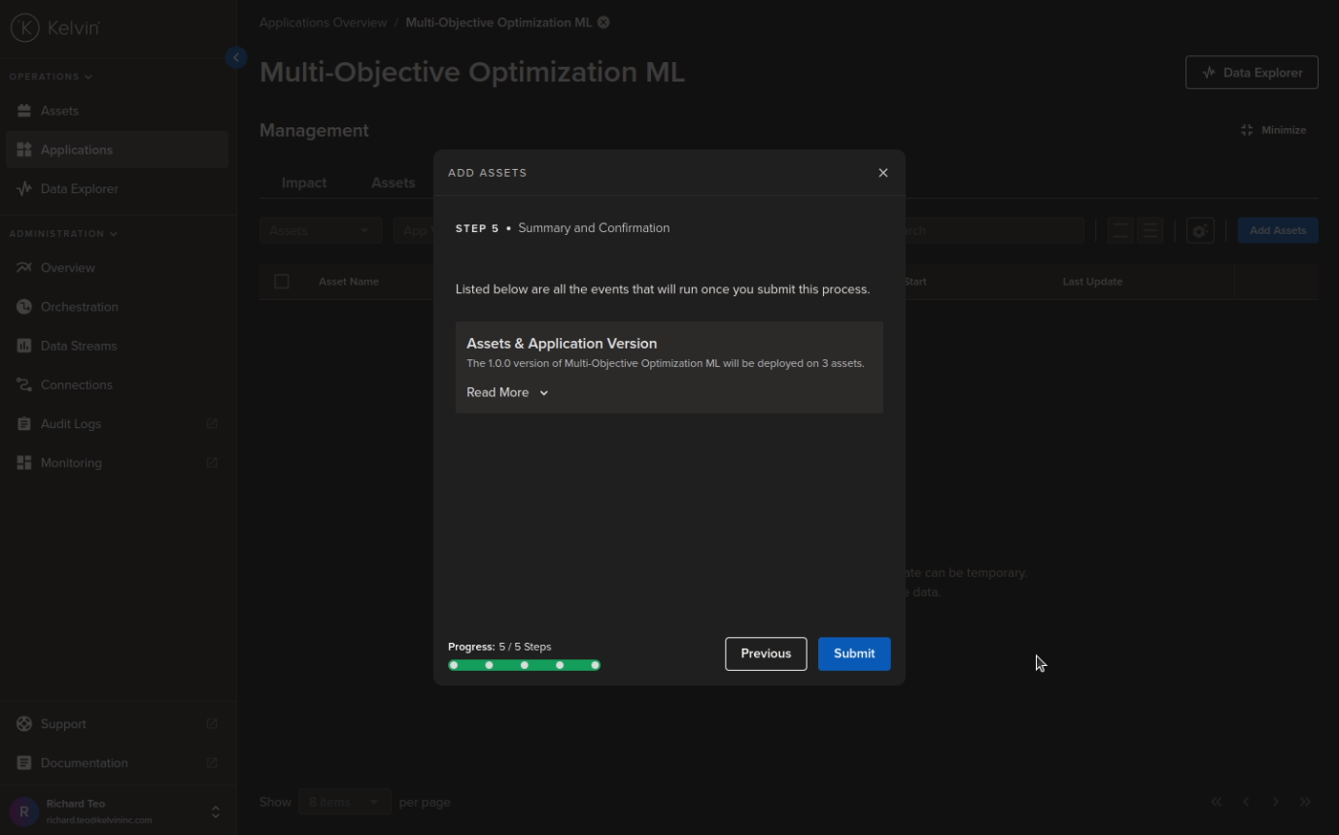Open the Connections panel
This screenshot has width=1339, height=835.
(76, 384)
